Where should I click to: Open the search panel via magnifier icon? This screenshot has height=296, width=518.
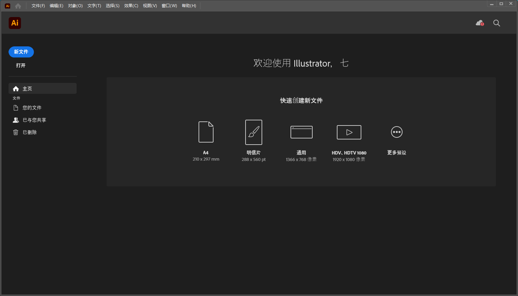[x=496, y=23]
